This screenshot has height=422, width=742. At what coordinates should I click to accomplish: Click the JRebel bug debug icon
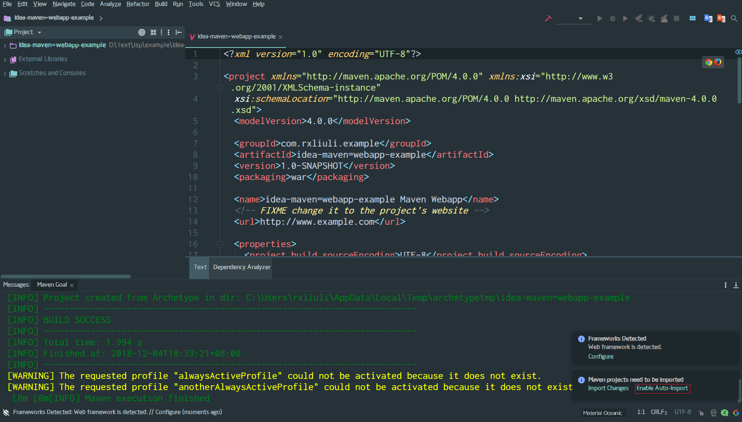point(651,18)
